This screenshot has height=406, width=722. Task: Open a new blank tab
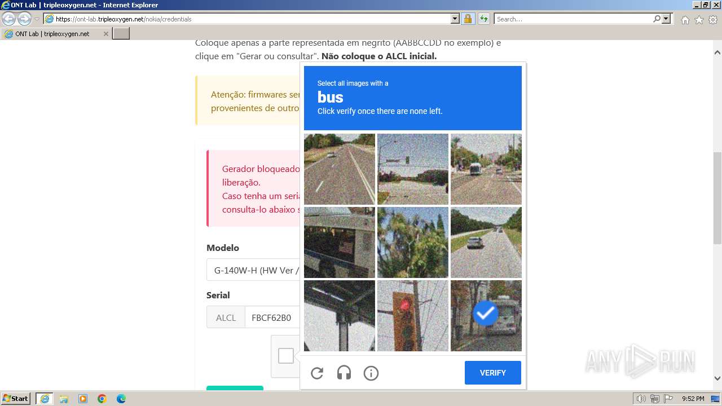click(x=121, y=34)
